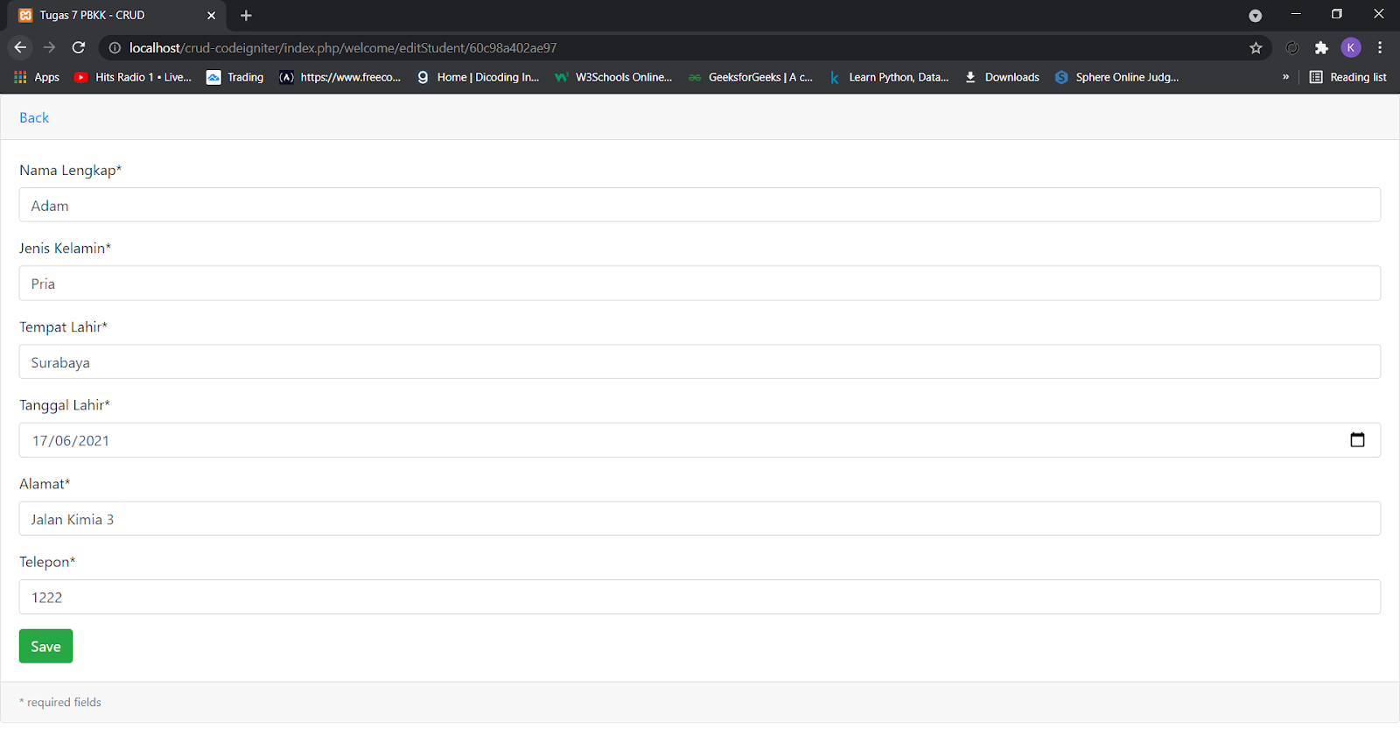The height and width of the screenshot is (750, 1400).
Task: Open the Sphere Online Judge bookmark
Action: [x=1116, y=77]
